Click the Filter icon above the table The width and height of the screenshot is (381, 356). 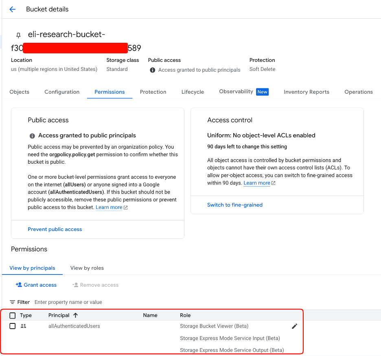(13, 302)
